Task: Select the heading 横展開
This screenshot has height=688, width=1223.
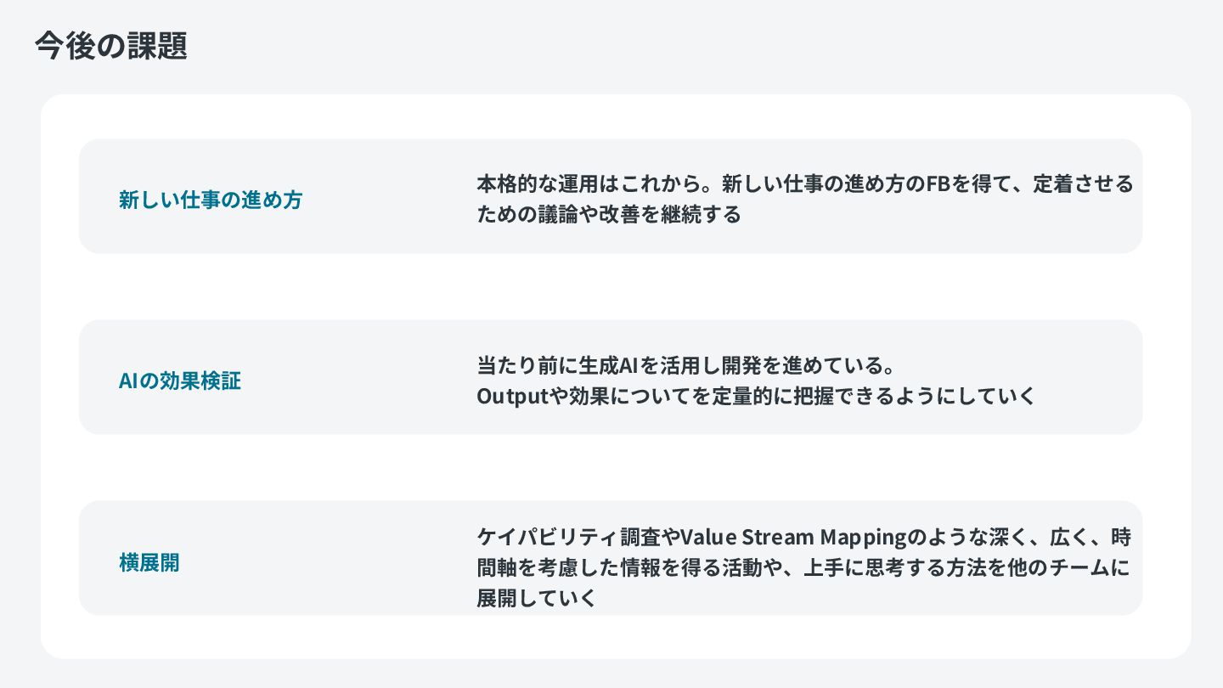Action: tap(149, 562)
